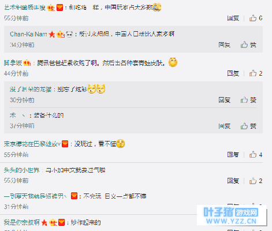Open 头头的小世界 user profile

click(x=21, y=170)
